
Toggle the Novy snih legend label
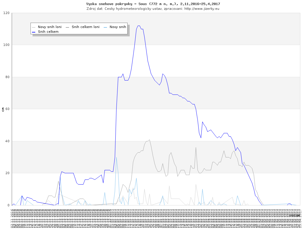[x=118, y=27]
